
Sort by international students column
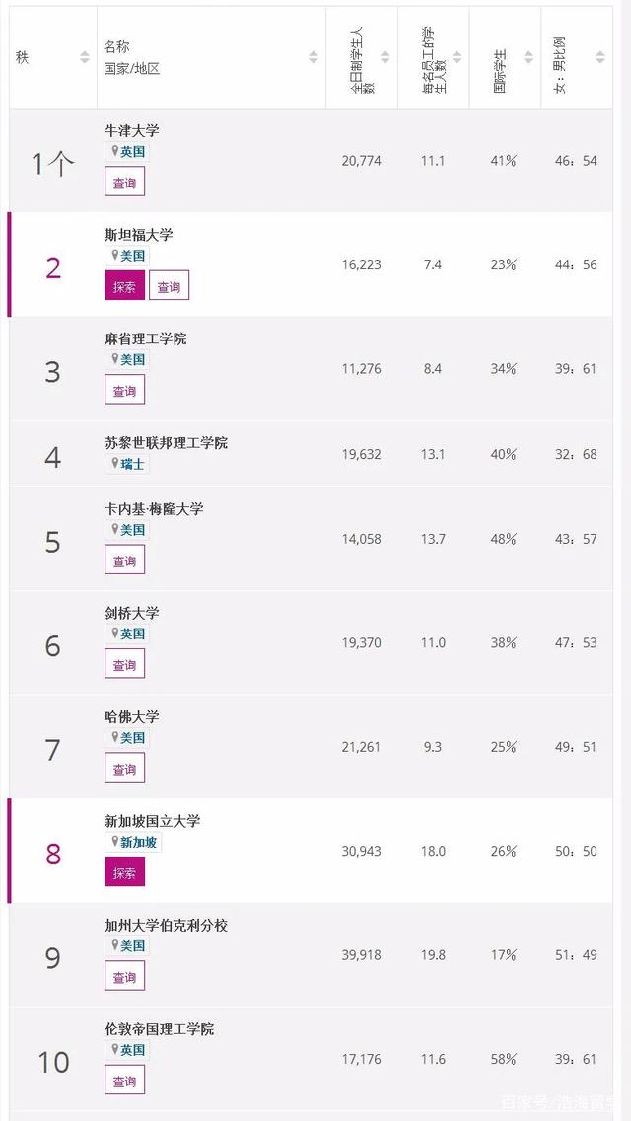pyautogui.click(x=528, y=57)
